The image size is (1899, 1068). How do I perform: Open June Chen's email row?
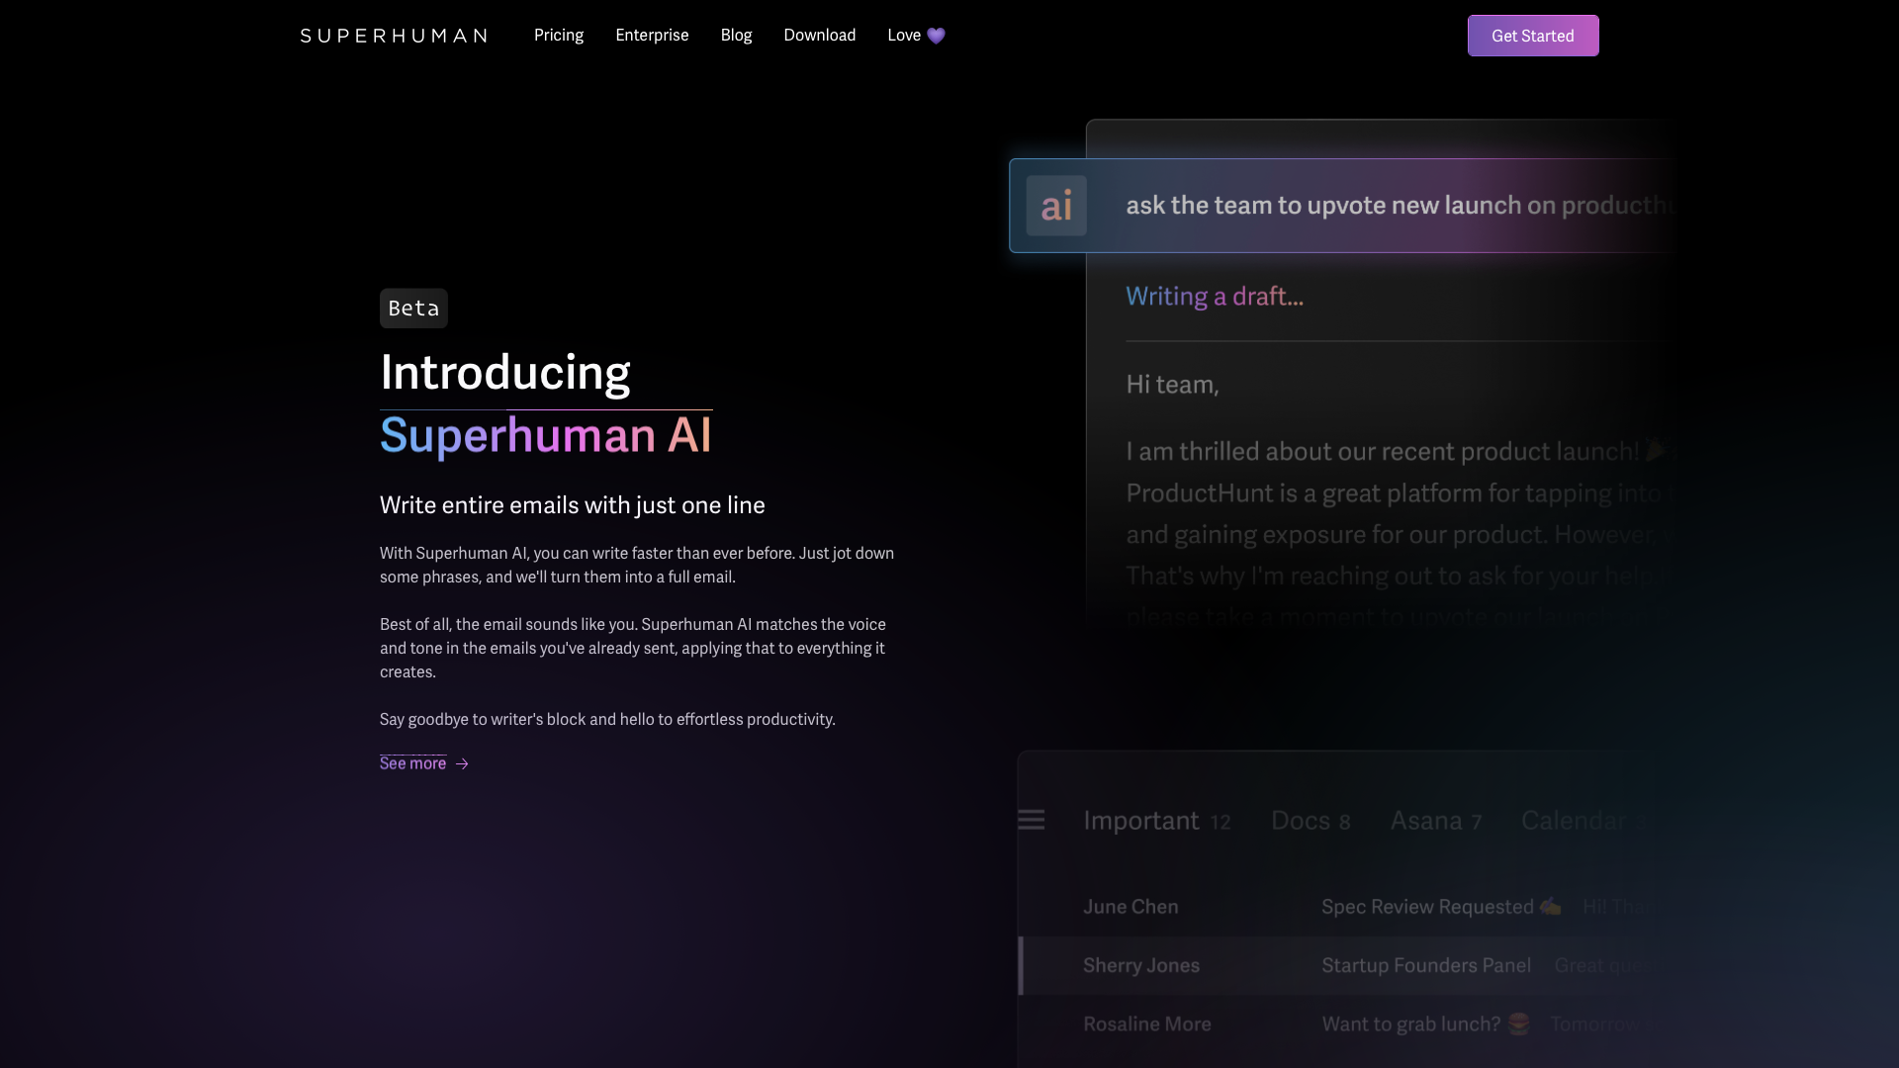click(x=1347, y=907)
